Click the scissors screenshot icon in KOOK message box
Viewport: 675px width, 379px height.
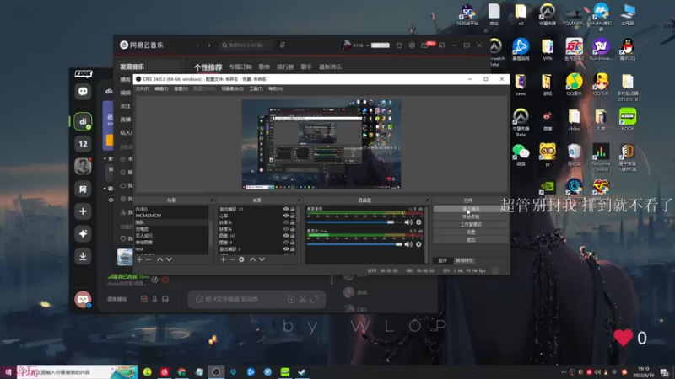click(x=303, y=300)
